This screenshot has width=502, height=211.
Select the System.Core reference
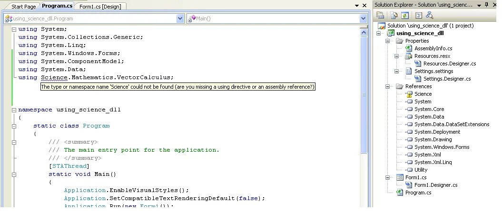[x=429, y=109]
